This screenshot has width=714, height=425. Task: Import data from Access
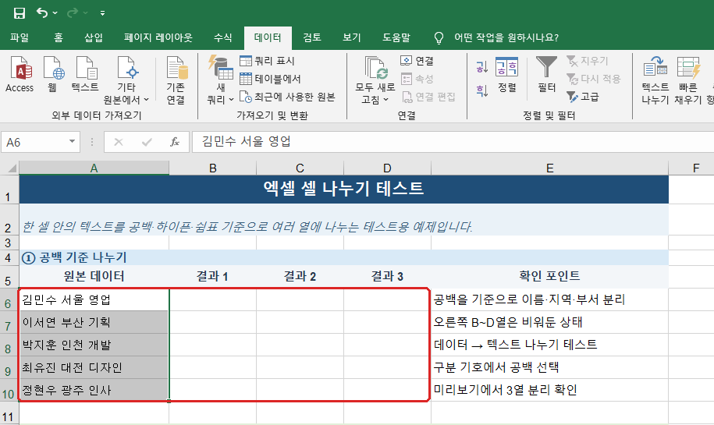click(x=20, y=75)
